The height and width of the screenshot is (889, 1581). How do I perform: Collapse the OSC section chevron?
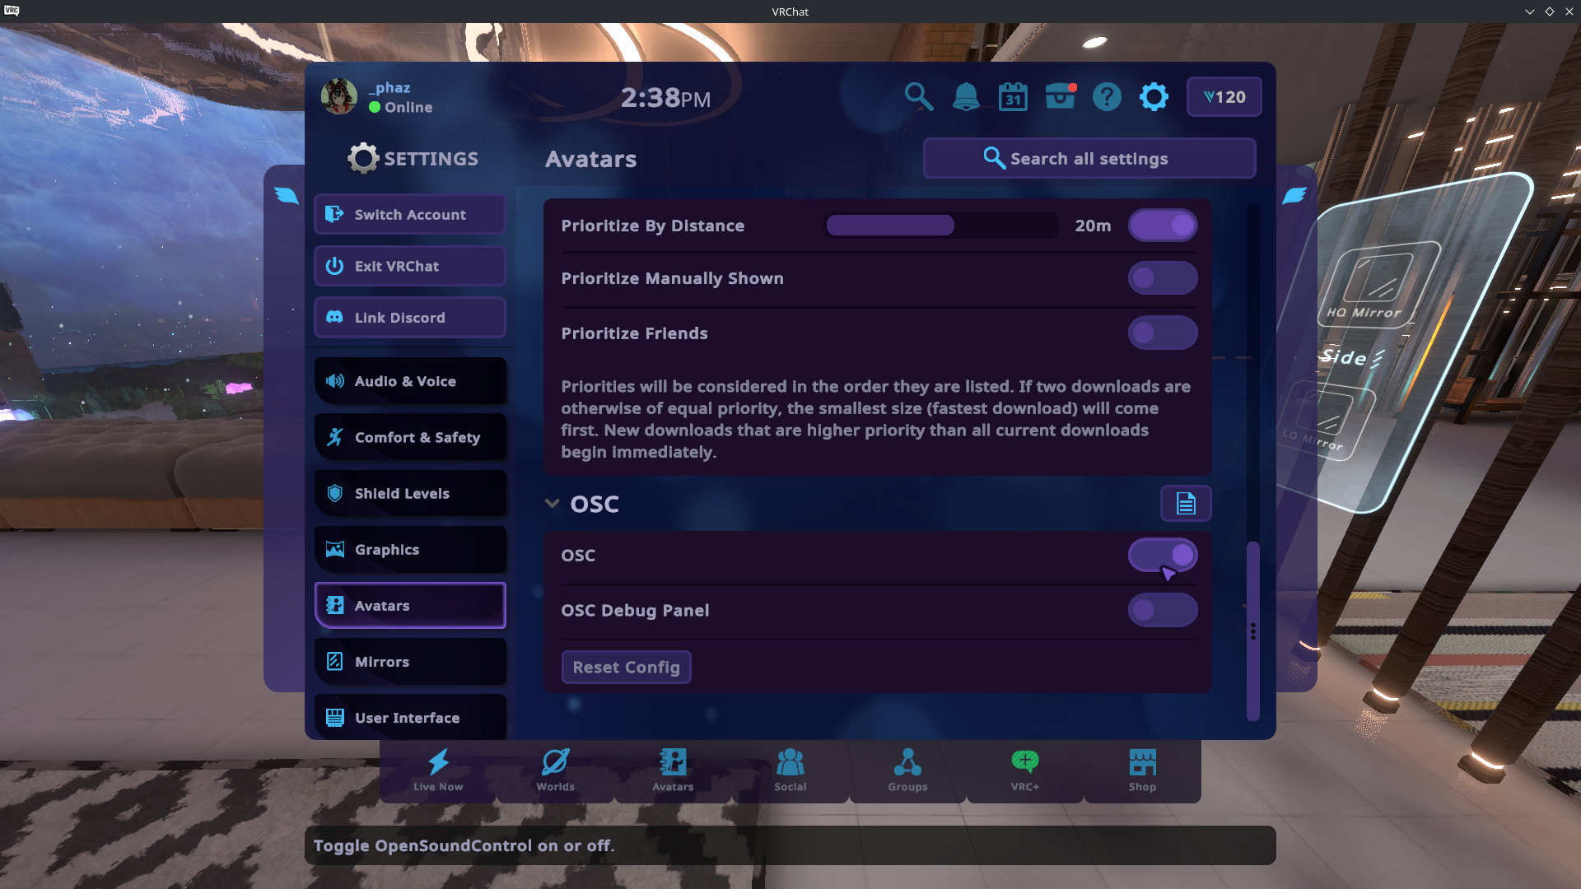tap(552, 504)
